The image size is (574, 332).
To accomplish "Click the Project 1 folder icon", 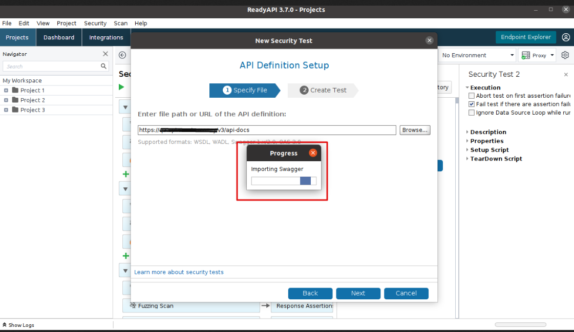I will tap(15, 90).
